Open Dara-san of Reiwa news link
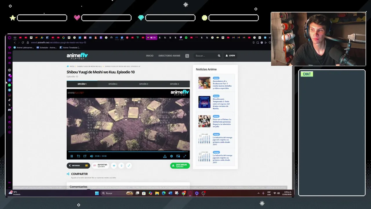Image resolution: width=371 pixels, height=209 pixels. pyautogui.click(x=222, y=123)
